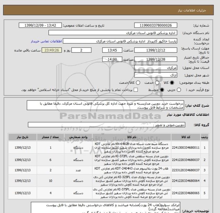
Task: Click the ردیف column header
Action: pos(205,137)
